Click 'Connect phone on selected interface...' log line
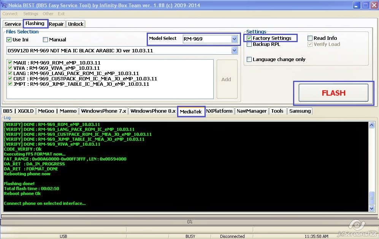379x239 pixels. click(x=45, y=203)
